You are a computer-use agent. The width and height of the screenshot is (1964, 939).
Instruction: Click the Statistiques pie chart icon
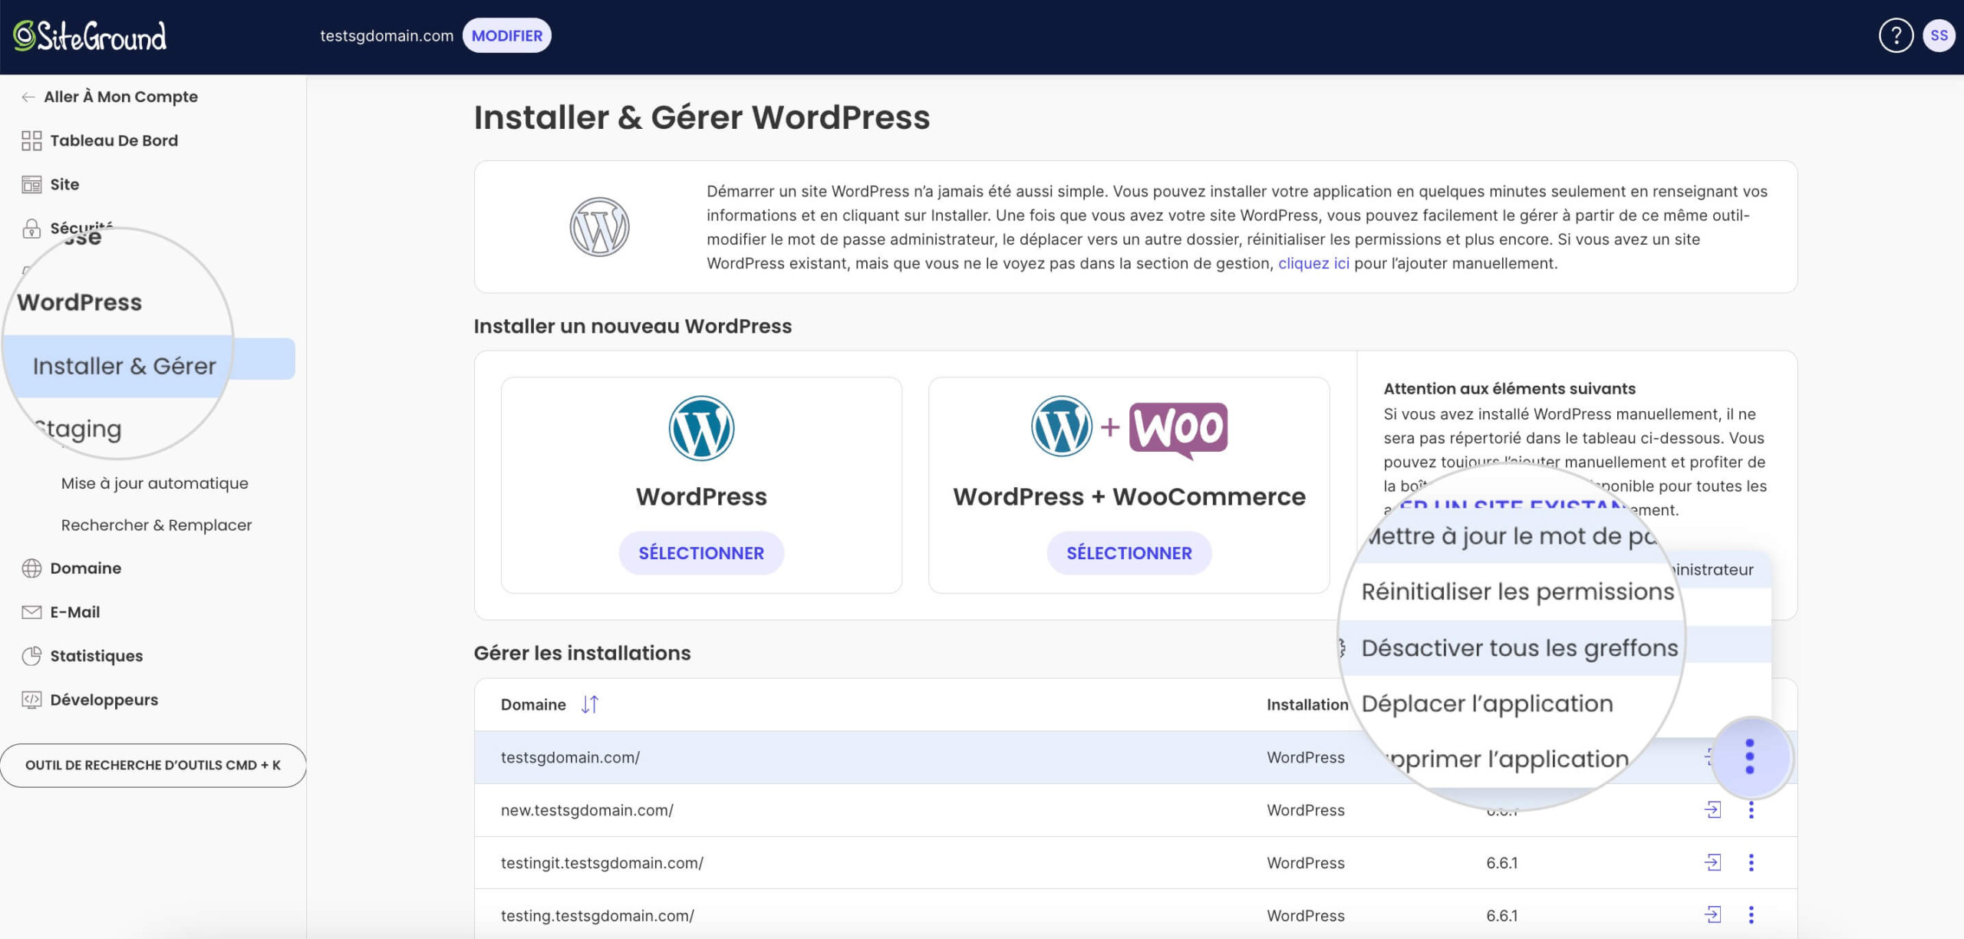pos(31,656)
